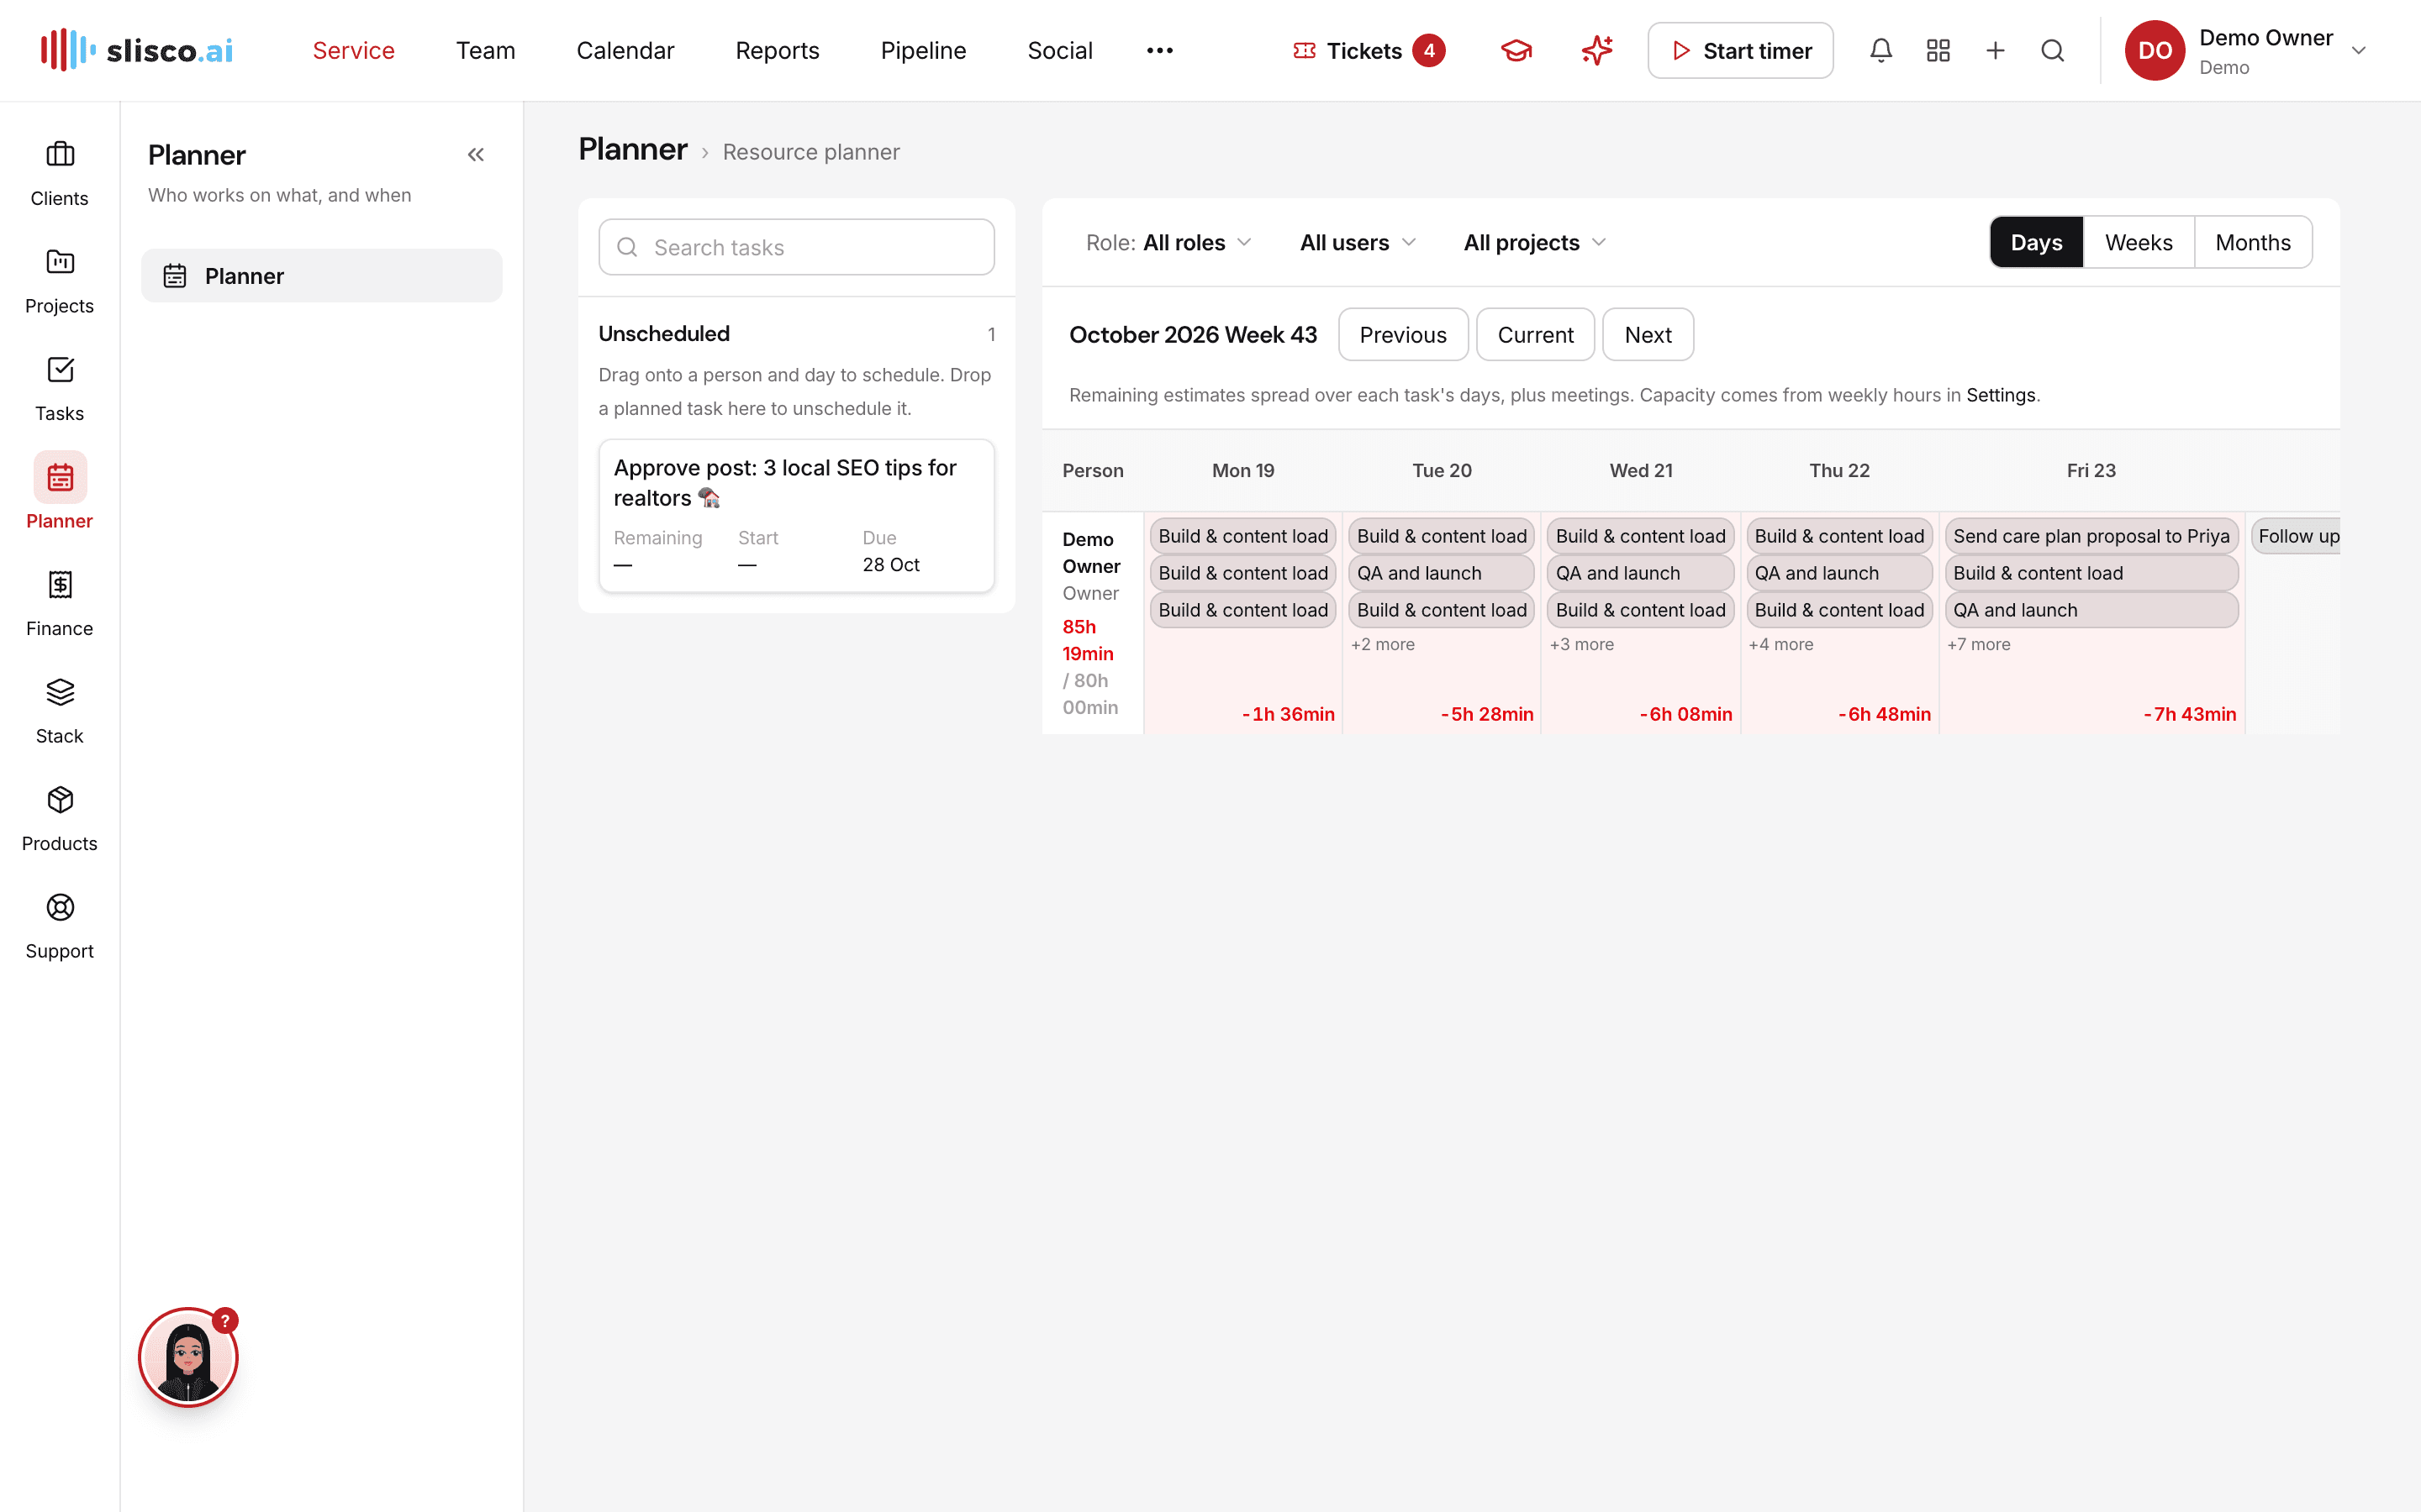Click the 28 Oct due date
The height and width of the screenshot is (1512, 2421).
click(890, 564)
